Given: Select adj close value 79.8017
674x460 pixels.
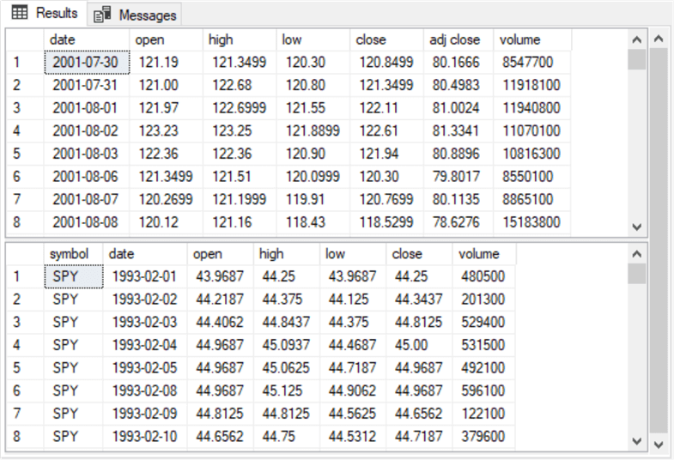Looking at the screenshot, I should pyautogui.click(x=458, y=177).
